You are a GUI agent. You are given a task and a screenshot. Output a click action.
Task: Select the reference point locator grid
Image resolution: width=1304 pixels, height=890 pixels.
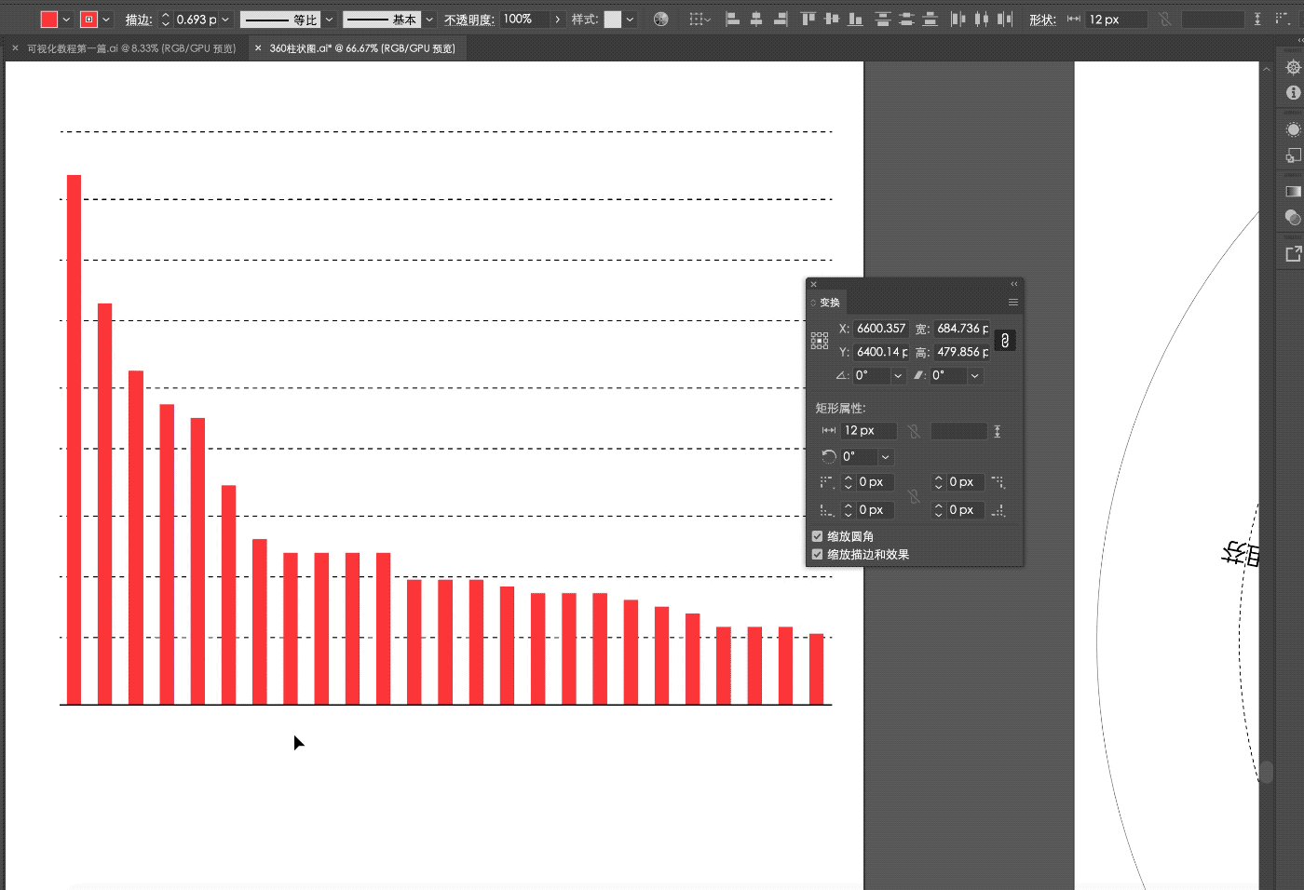(x=820, y=341)
